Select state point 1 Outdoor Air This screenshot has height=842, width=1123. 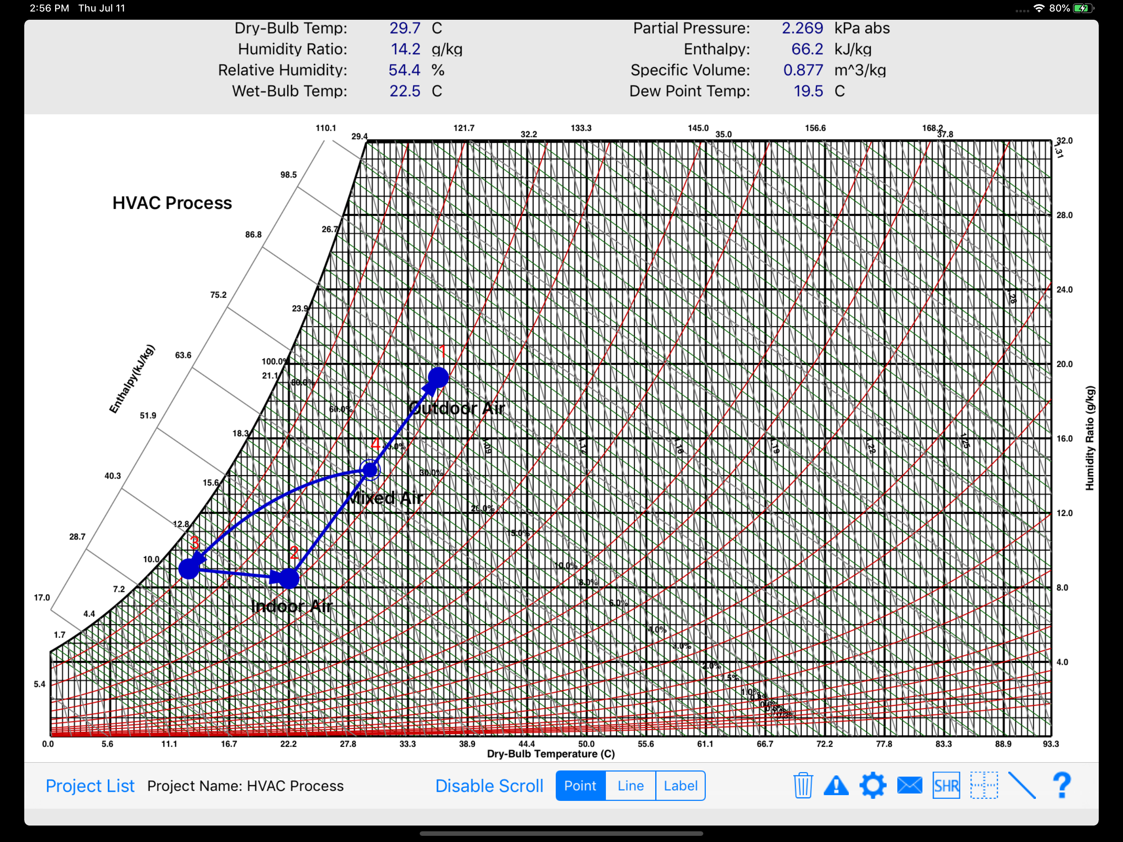pyautogui.click(x=438, y=377)
